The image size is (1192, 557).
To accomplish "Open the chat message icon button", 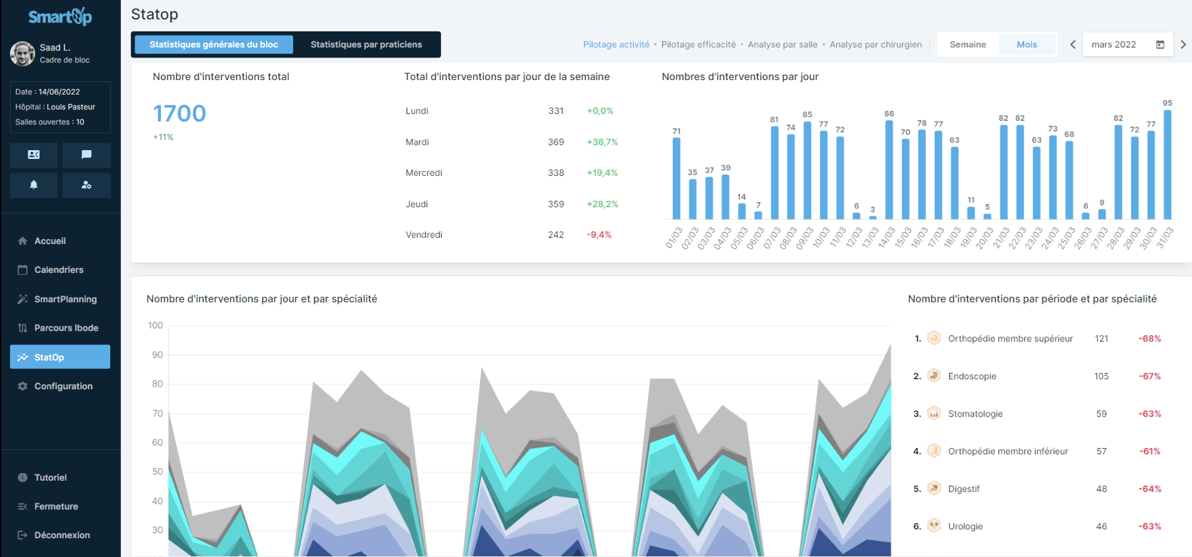I will point(86,155).
